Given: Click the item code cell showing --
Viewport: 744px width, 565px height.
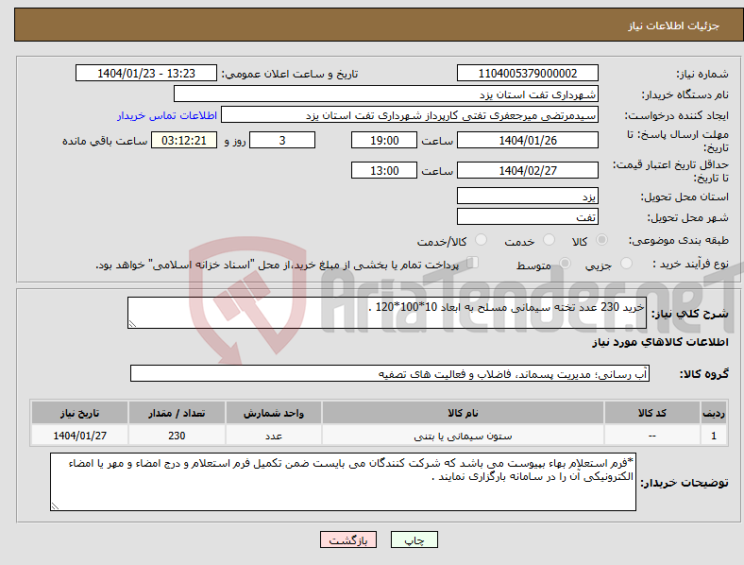Looking at the screenshot, I should tap(652, 436).
